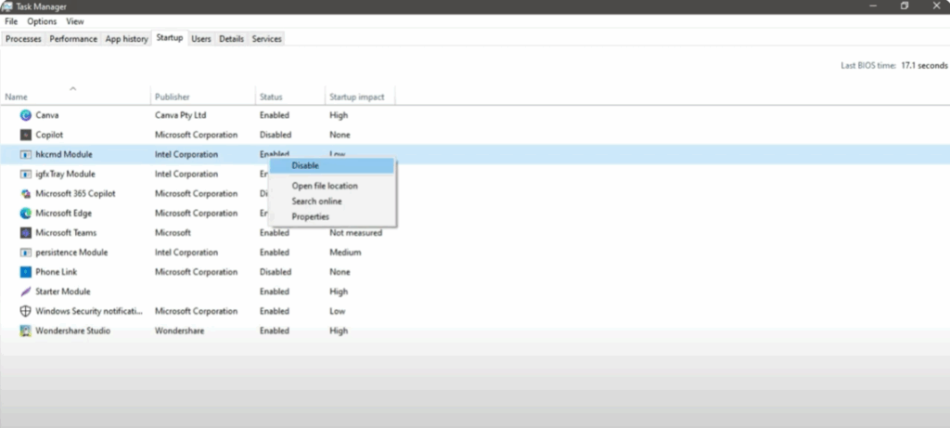950x428 pixels.
Task: Minimize the Task Manager window
Action: [873, 6]
